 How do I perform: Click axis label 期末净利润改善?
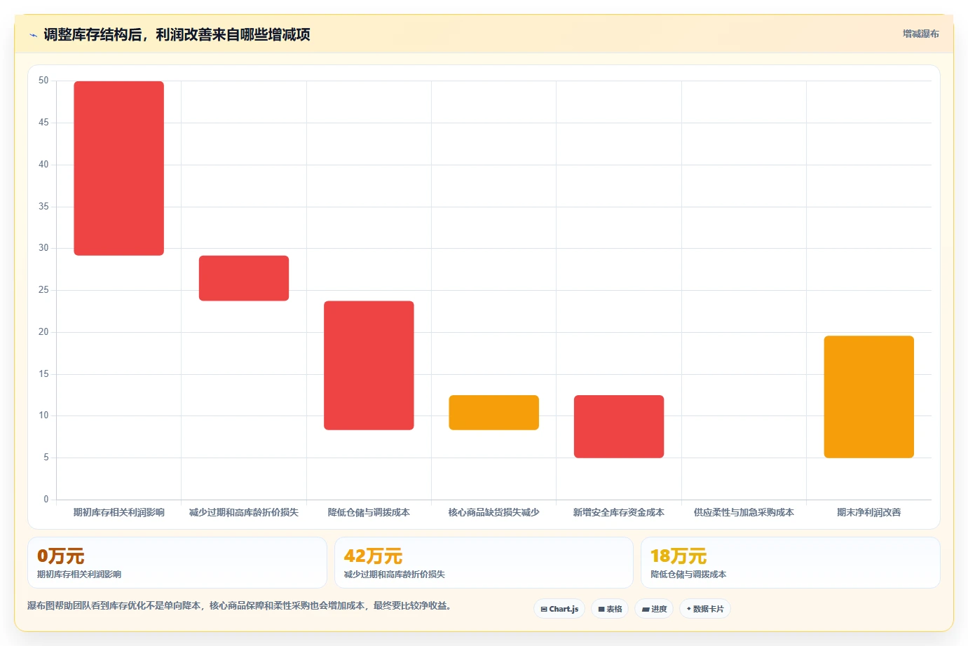[869, 512]
